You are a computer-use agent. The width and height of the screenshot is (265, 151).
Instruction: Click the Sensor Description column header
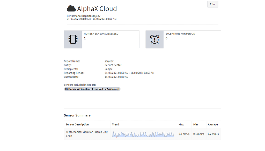(x=77, y=124)
